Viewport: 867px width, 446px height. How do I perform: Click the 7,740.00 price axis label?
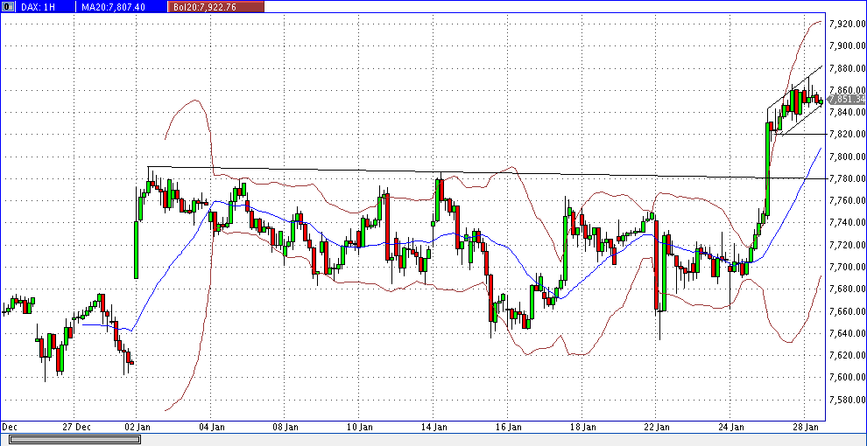(847, 222)
